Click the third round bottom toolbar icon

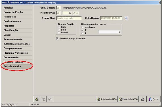click(x=50, y=99)
